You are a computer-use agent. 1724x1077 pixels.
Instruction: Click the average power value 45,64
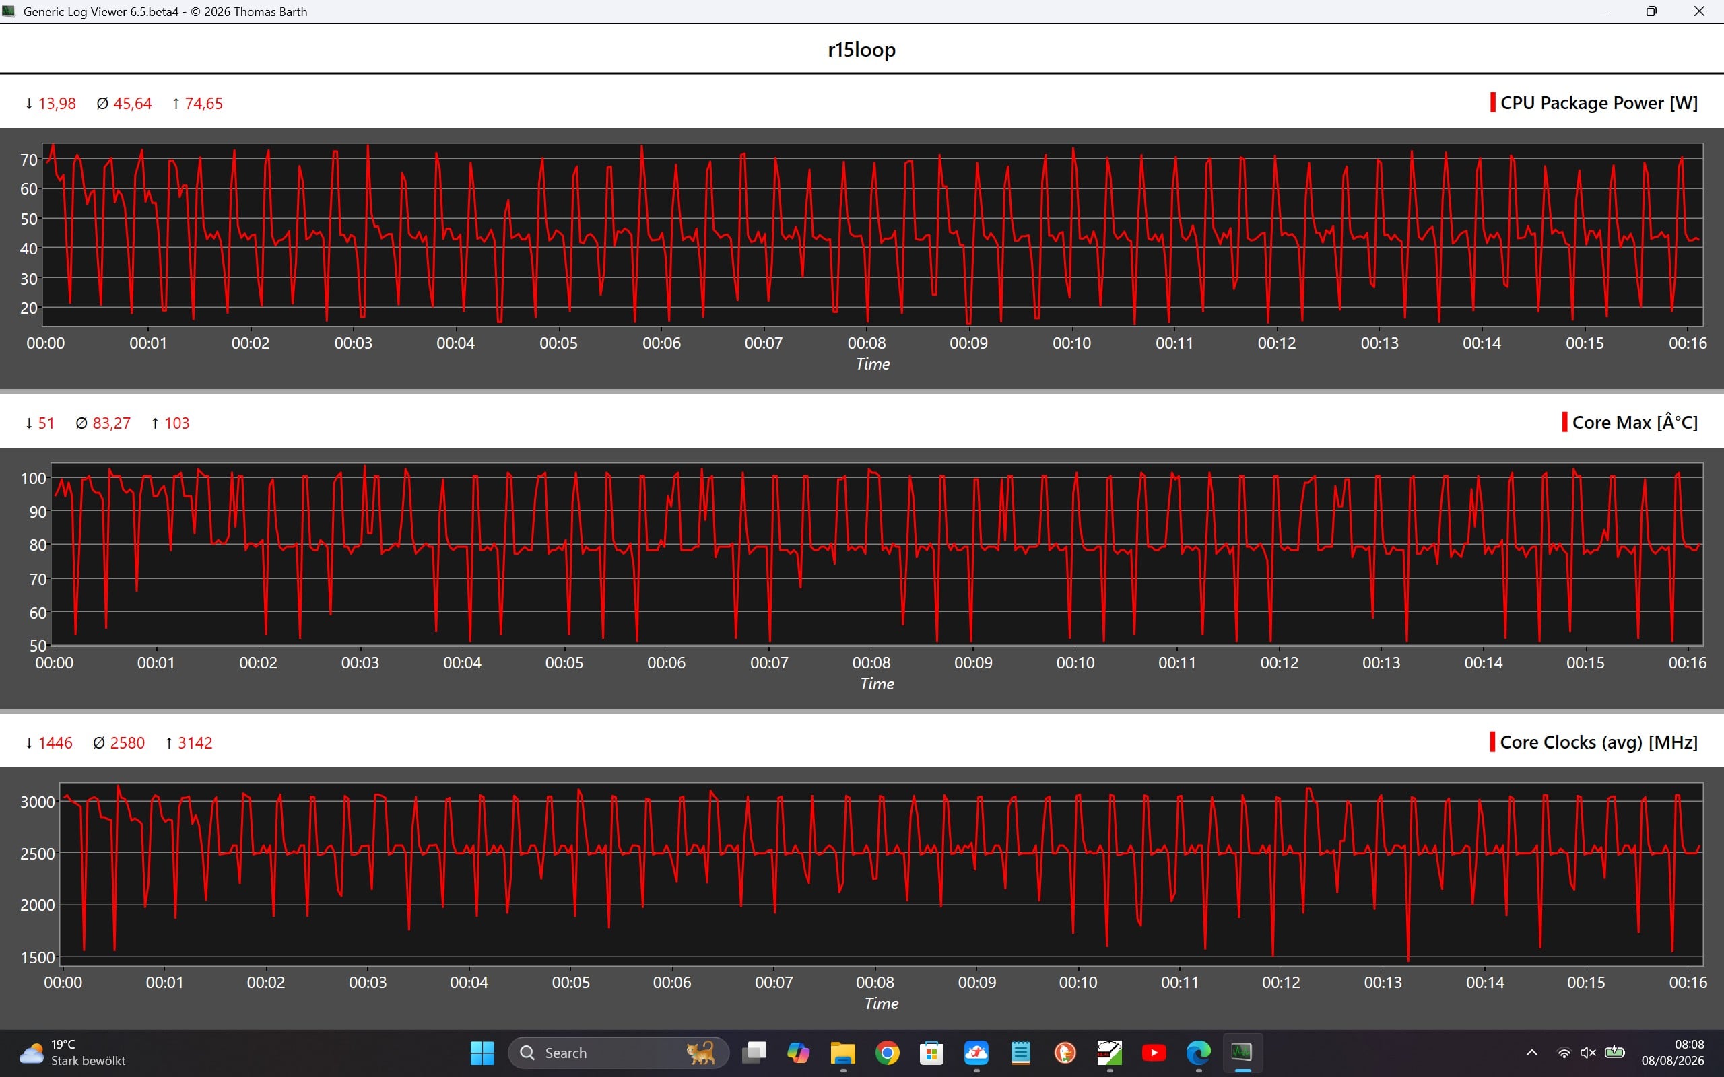click(x=133, y=103)
